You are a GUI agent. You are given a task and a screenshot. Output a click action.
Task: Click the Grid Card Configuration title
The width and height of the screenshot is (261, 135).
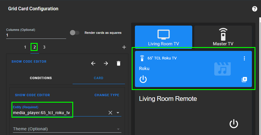click(x=33, y=9)
